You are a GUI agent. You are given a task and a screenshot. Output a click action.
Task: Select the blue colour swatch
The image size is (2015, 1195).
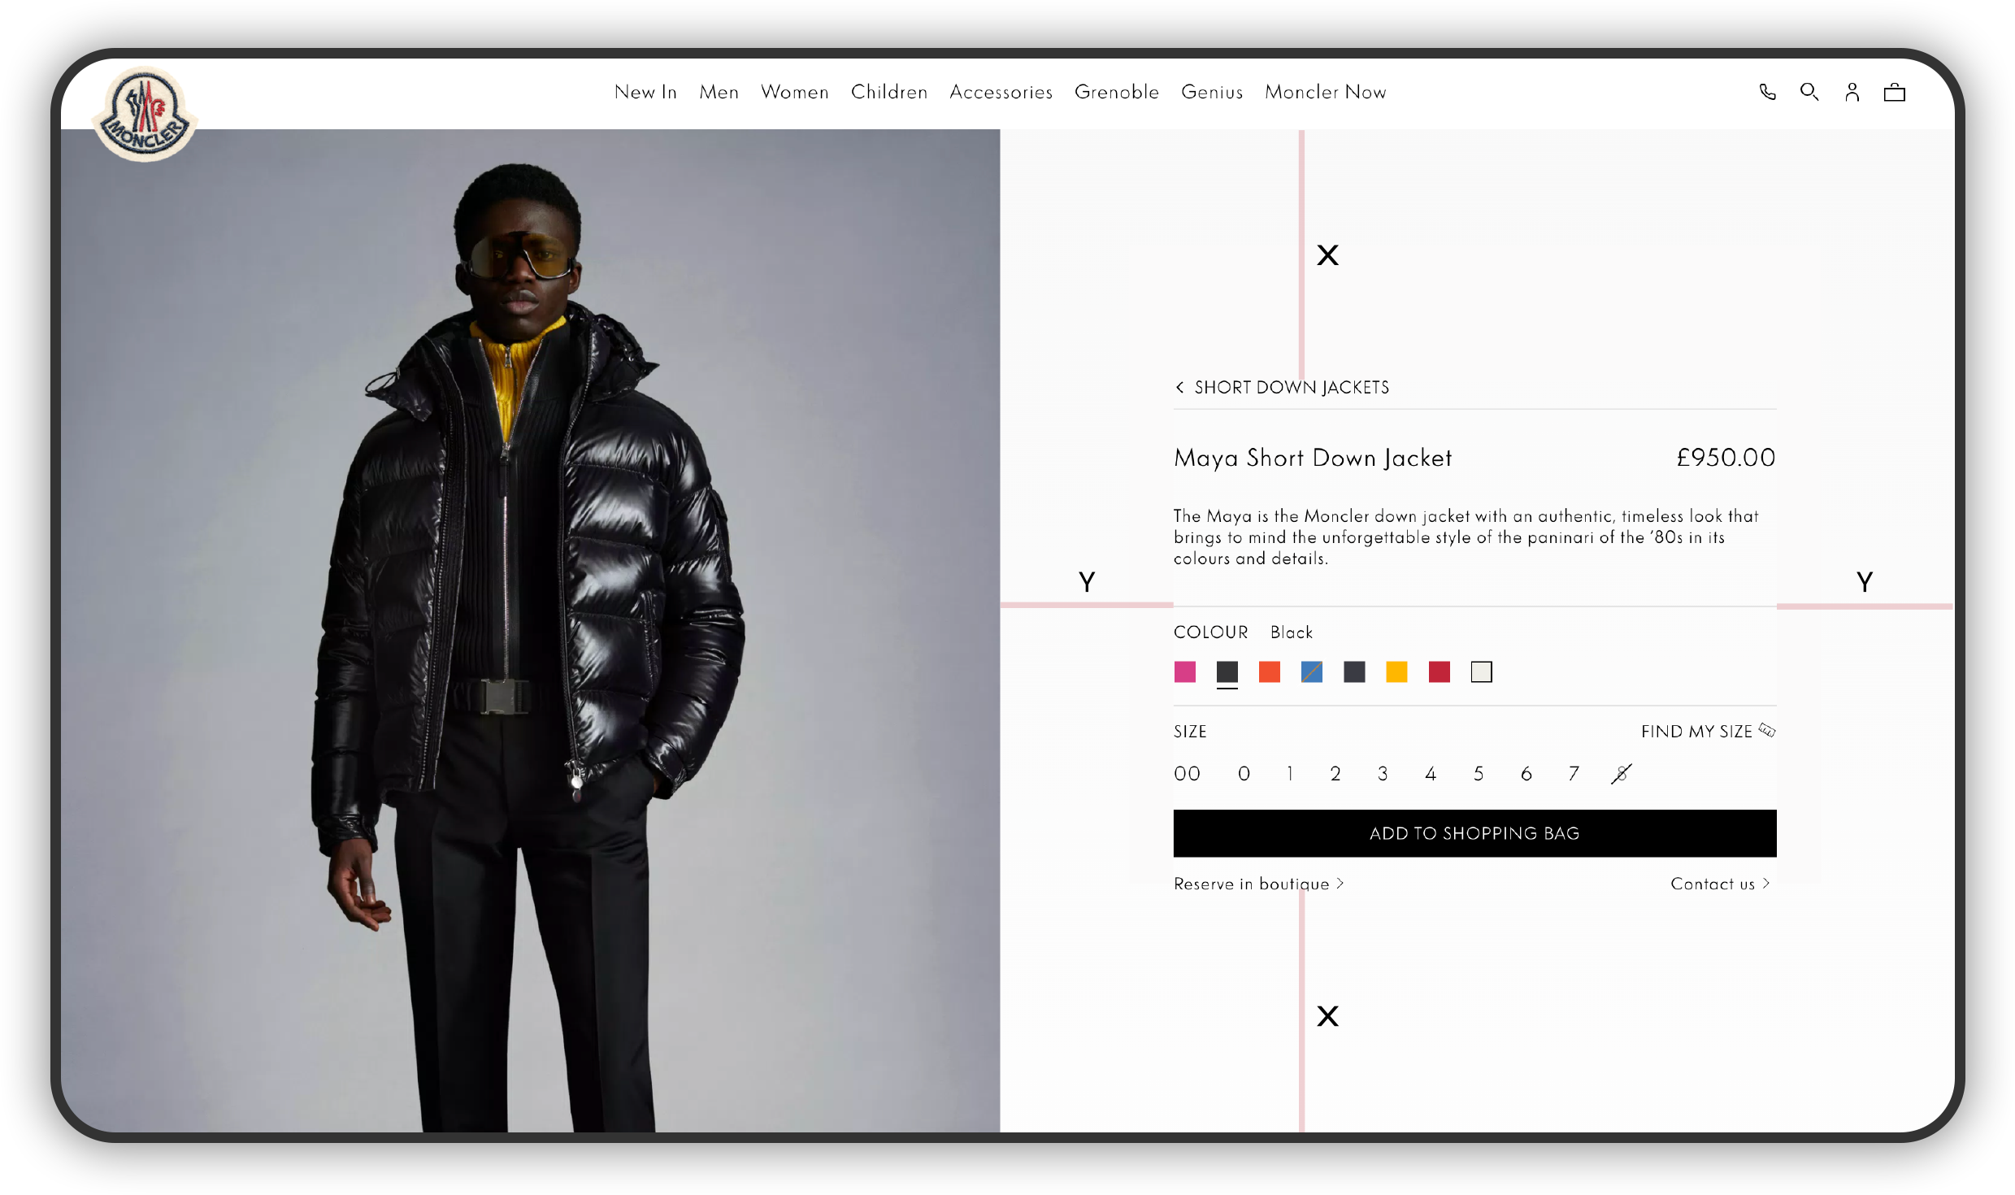click(1311, 671)
